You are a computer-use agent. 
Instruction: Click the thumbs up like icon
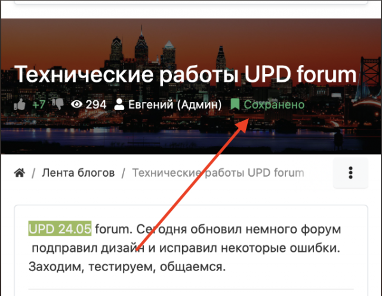20,104
